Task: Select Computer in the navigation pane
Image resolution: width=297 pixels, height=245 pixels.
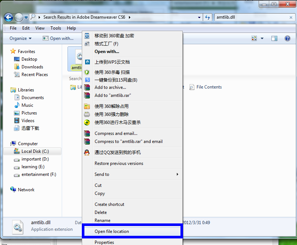Action: [x=24, y=144]
